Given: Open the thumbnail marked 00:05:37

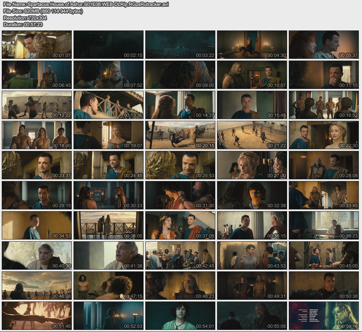Looking at the screenshot, I should point(324,45).
